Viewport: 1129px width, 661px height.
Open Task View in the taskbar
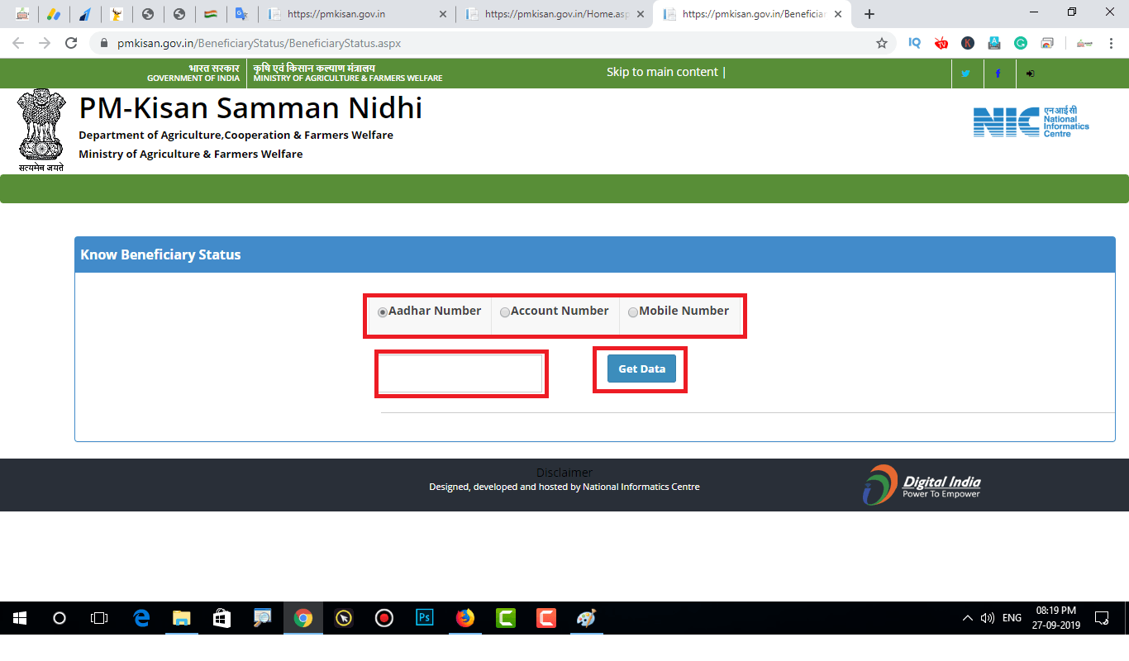tap(99, 618)
